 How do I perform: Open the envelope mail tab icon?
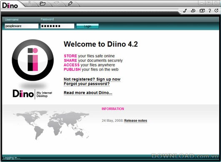coord(56,4)
